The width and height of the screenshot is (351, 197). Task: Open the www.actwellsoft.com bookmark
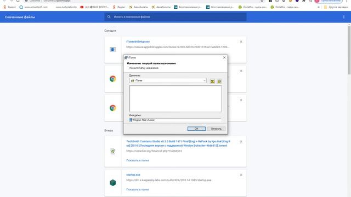click(33, 7)
